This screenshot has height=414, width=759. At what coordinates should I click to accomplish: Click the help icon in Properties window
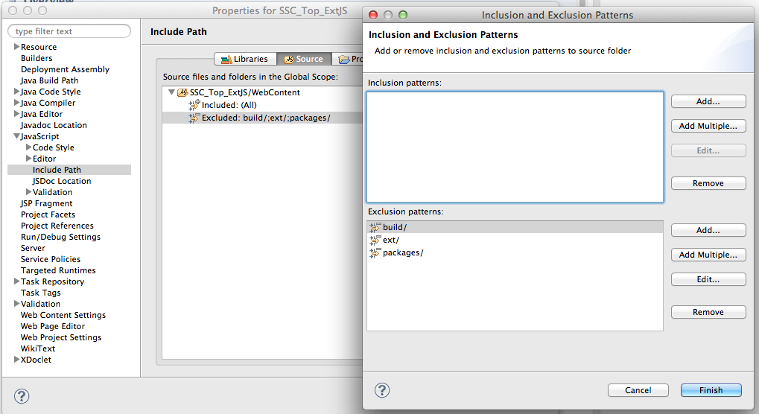[22, 396]
